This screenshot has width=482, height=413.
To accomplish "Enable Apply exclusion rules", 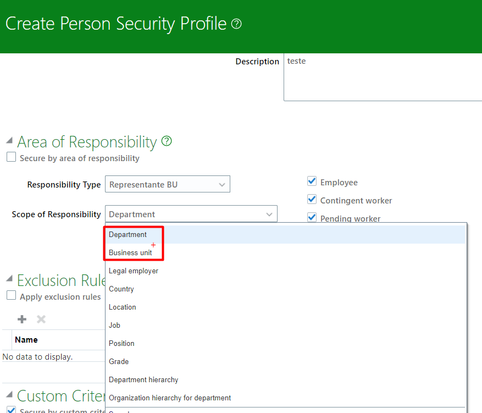I will [11, 295].
